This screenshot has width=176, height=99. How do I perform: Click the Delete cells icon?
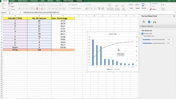[x=137, y=5]
